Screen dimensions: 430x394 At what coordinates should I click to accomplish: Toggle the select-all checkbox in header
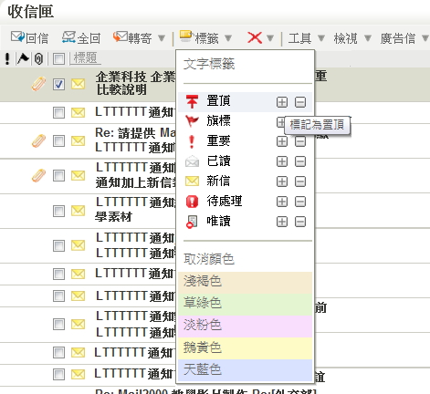tap(58, 58)
